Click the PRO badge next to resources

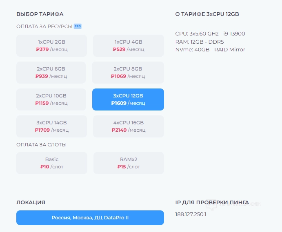(78, 26)
